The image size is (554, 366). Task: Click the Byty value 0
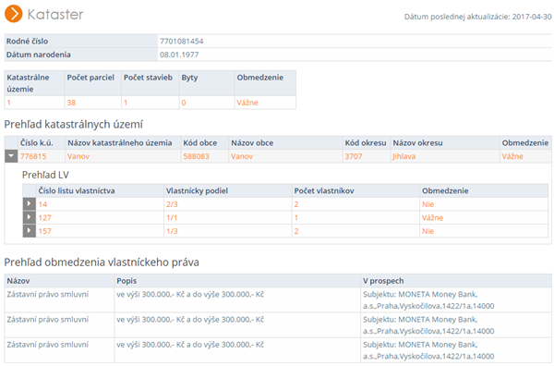[184, 103]
